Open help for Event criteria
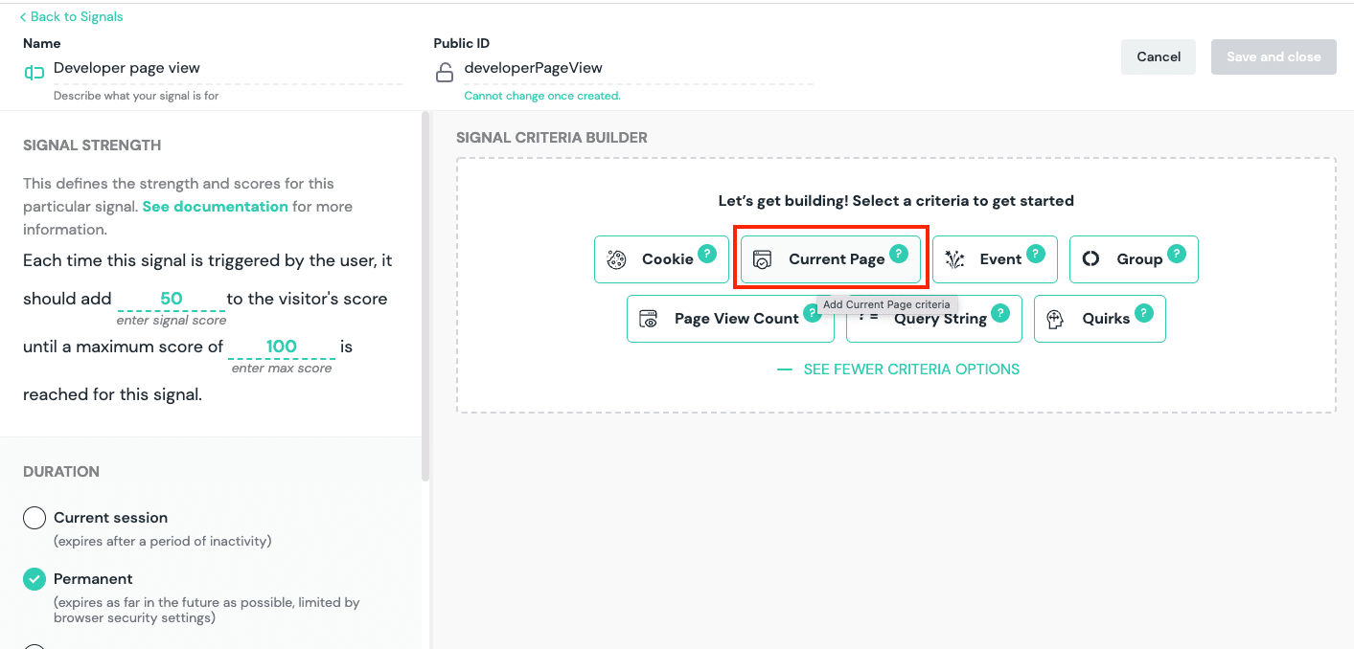The image size is (1354, 649). tap(1036, 254)
